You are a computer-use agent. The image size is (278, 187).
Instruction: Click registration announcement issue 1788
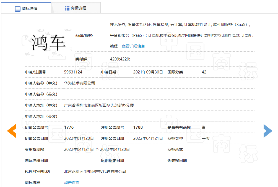(x=138, y=127)
